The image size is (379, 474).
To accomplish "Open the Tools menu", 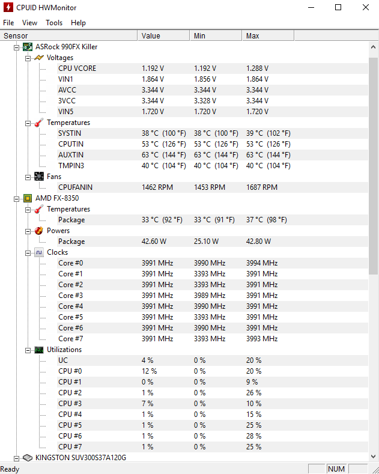I will (54, 23).
